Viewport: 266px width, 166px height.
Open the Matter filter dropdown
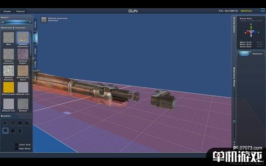(x=16, y=22)
